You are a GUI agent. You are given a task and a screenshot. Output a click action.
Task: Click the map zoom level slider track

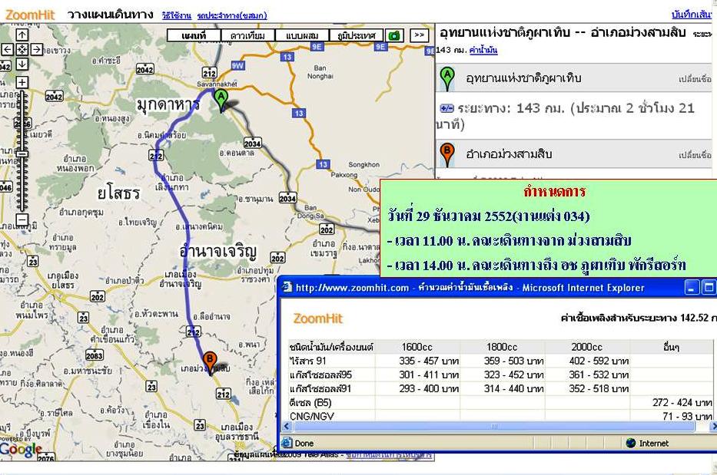22,153
